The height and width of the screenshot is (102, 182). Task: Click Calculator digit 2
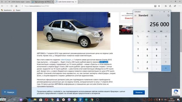click(147, 62)
